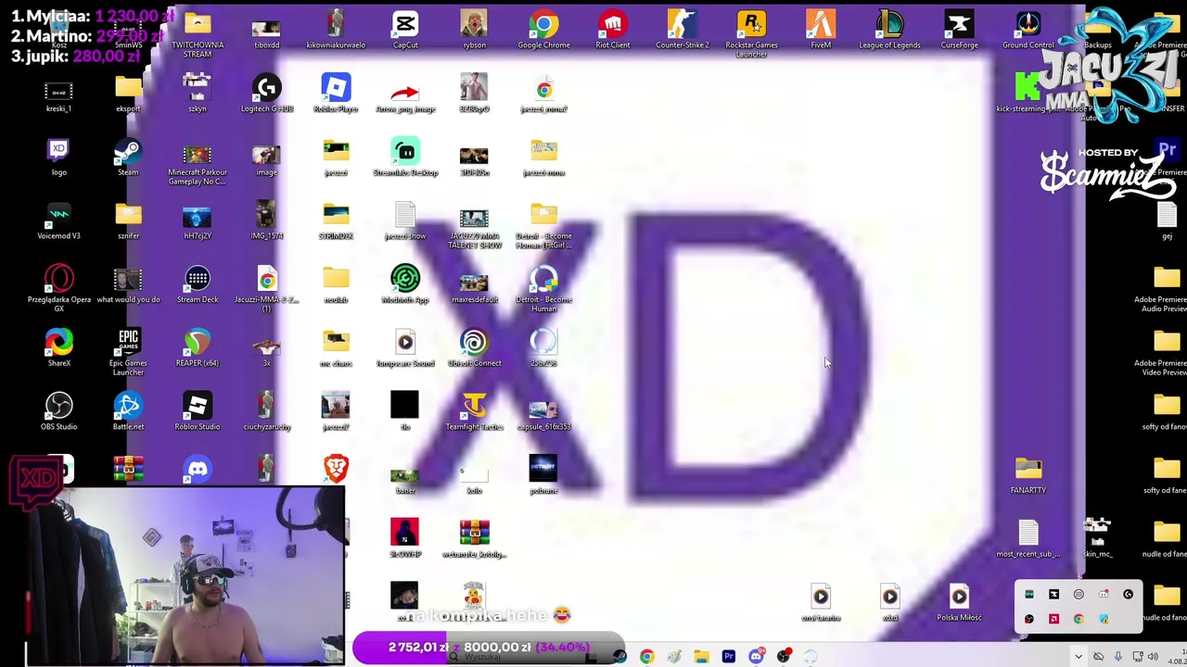
Task: Click the Chrome icon in tray overflow popup
Action: pos(1079,619)
